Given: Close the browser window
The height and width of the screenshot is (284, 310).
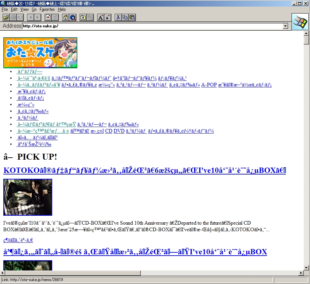Looking at the screenshot, I should (x=305, y=3).
